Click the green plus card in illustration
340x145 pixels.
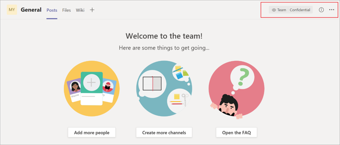91,88
